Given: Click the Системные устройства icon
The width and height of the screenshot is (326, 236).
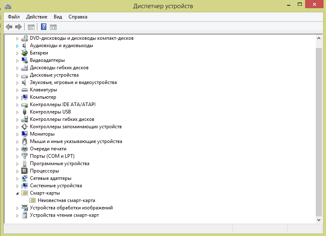Looking at the screenshot, I should [25, 186].
